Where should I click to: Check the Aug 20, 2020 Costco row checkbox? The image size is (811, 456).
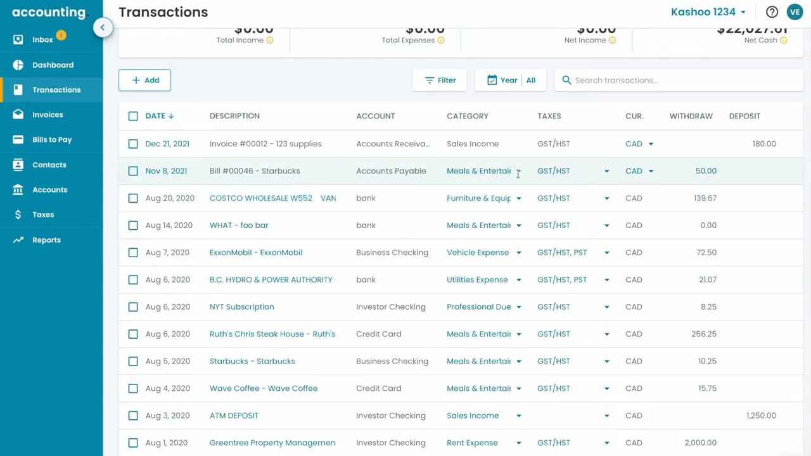tap(133, 198)
